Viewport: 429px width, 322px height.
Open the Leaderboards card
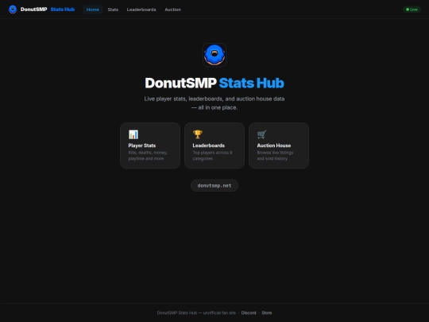click(x=214, y=145)
